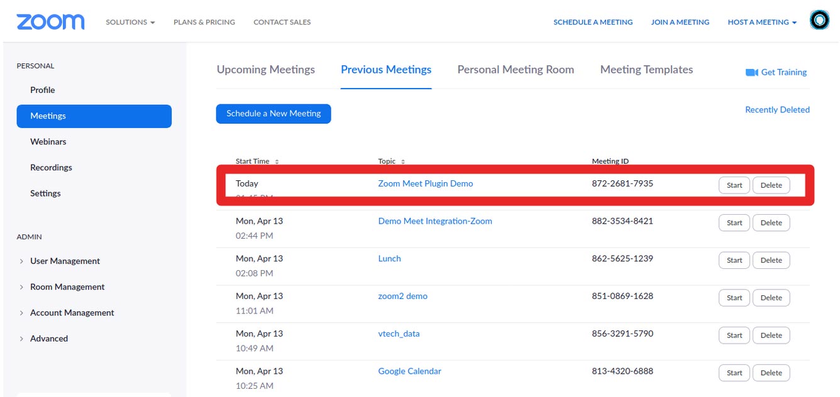Click meeting ID 813-4320-6888
Screen dimensions: 840x397
622,371
